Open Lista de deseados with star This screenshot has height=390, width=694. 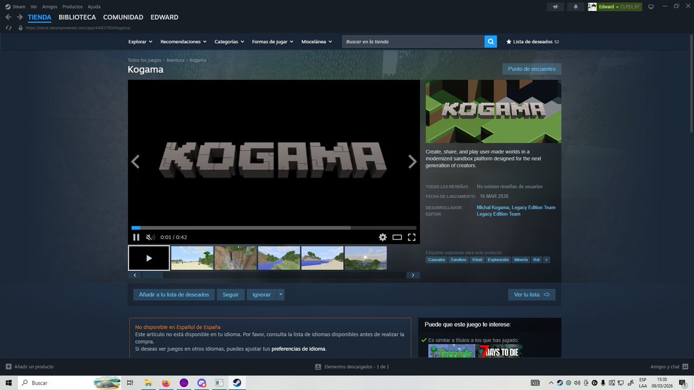tap(533, 42)
